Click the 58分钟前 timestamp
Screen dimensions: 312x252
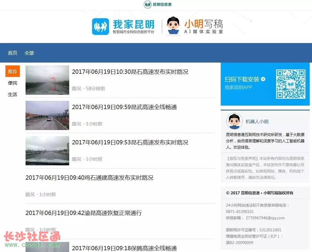[x=95, y=88]
